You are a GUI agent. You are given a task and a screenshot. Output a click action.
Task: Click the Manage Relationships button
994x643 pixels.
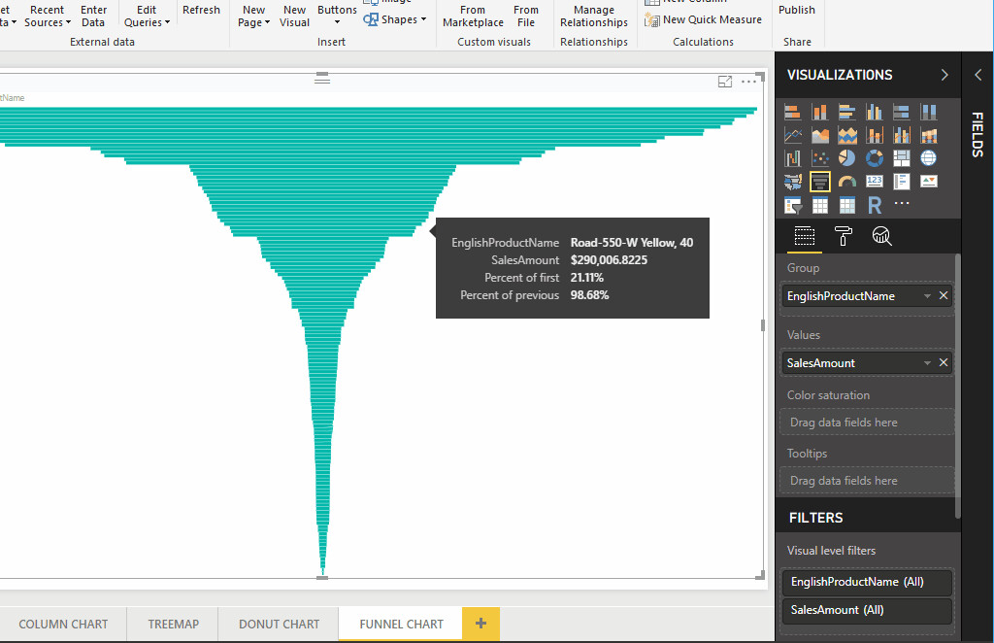click(594, 17)
